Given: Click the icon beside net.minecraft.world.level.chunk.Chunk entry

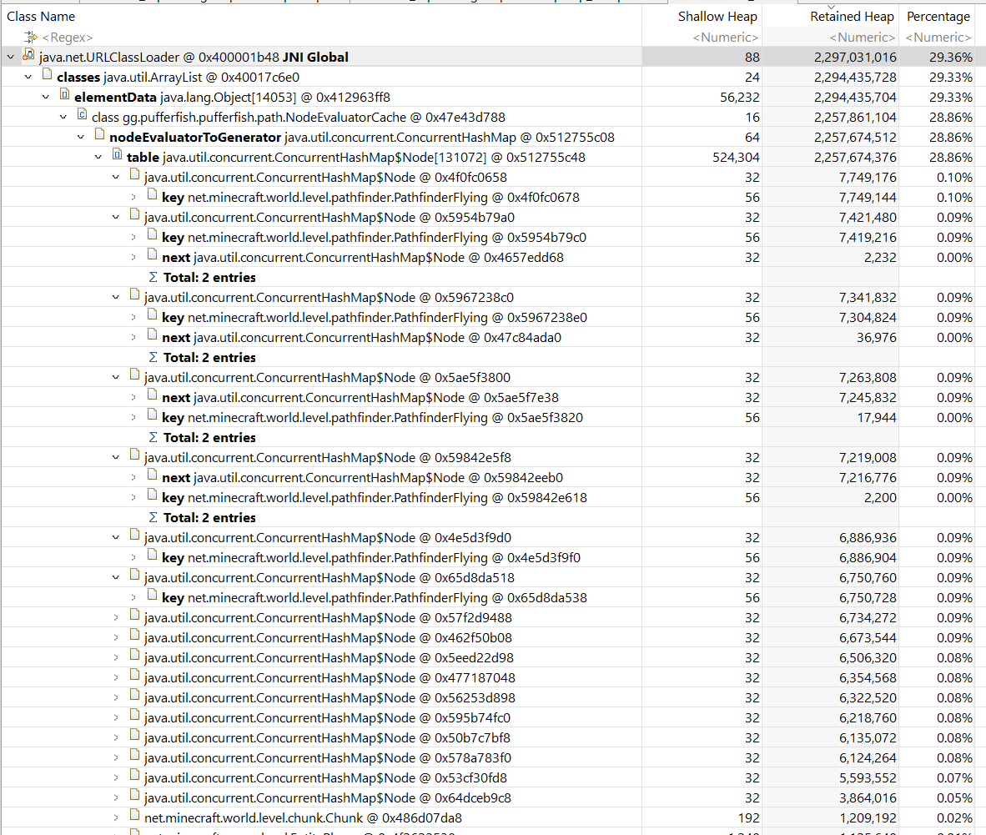Looking at the screenshot, I should tap(134, 818).
